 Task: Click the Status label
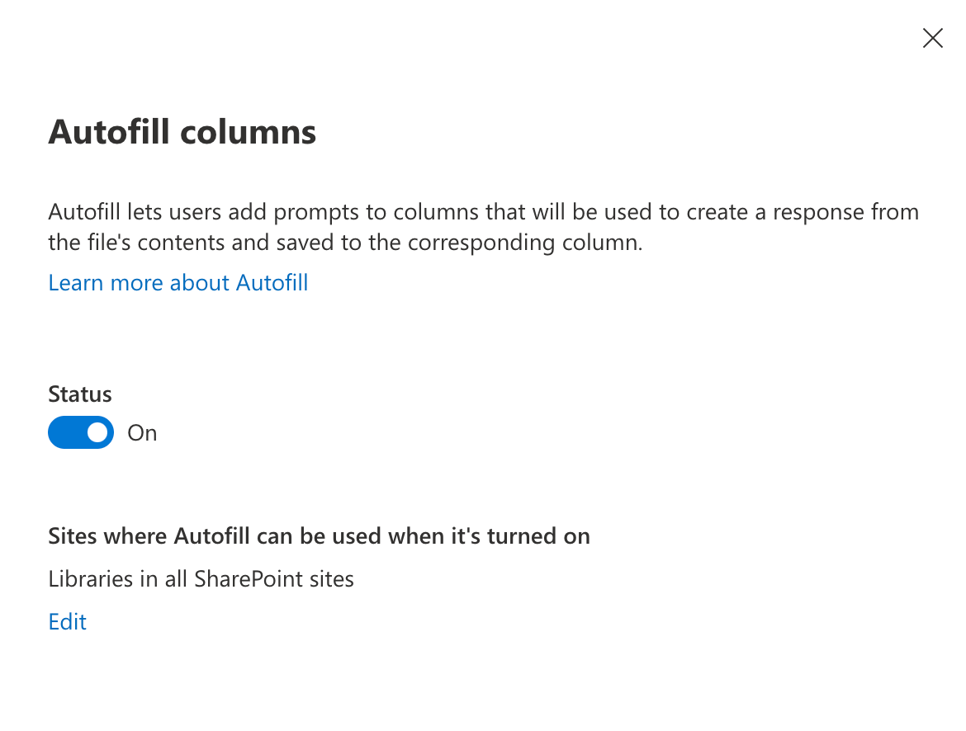coord(80,394)
